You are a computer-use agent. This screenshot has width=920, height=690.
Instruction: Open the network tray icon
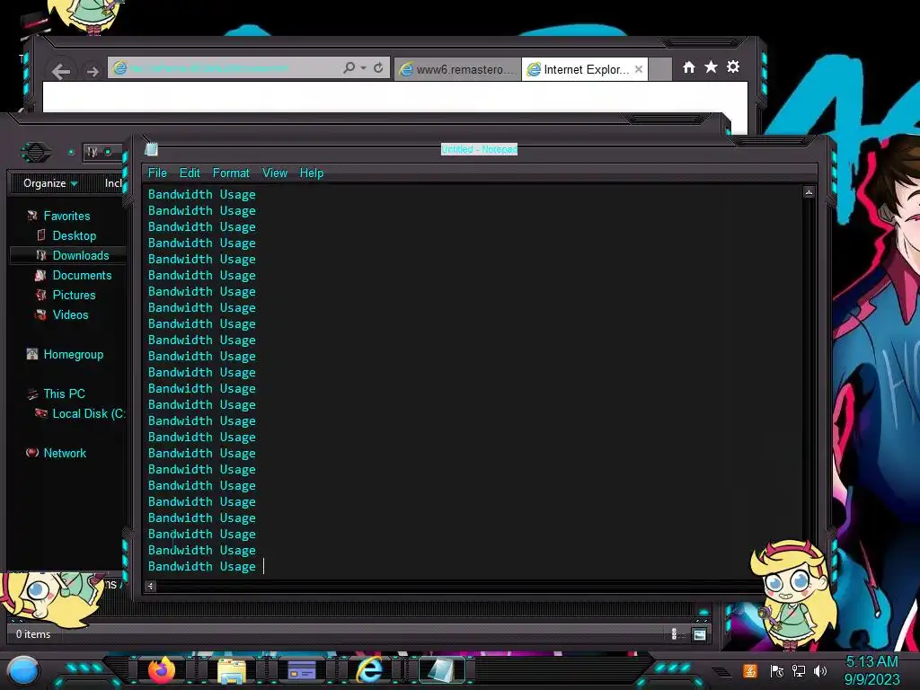click(x=799, y=671)
